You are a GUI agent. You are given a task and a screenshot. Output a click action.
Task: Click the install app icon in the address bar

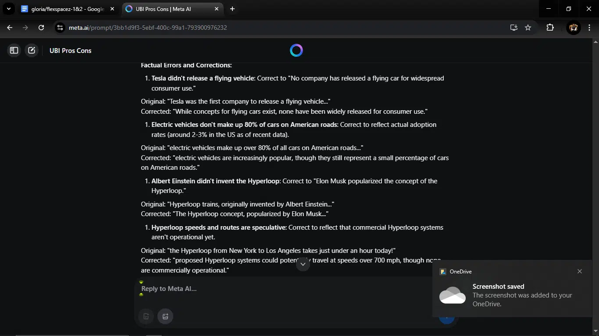click(514, 28)
